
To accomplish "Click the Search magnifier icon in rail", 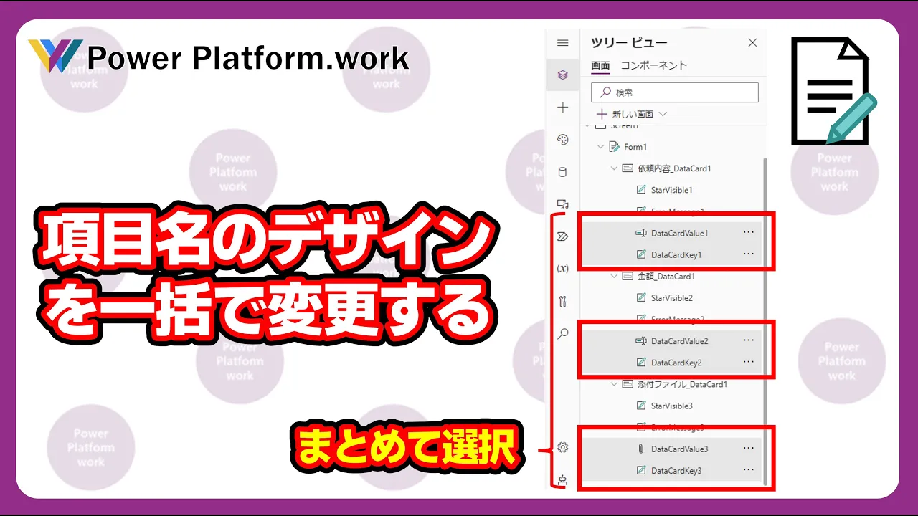I will point(563,333).
